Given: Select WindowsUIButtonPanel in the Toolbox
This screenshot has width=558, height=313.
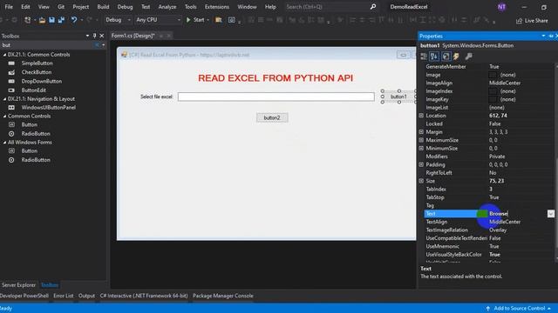Looking at the screenshot, I should [49, 108].
